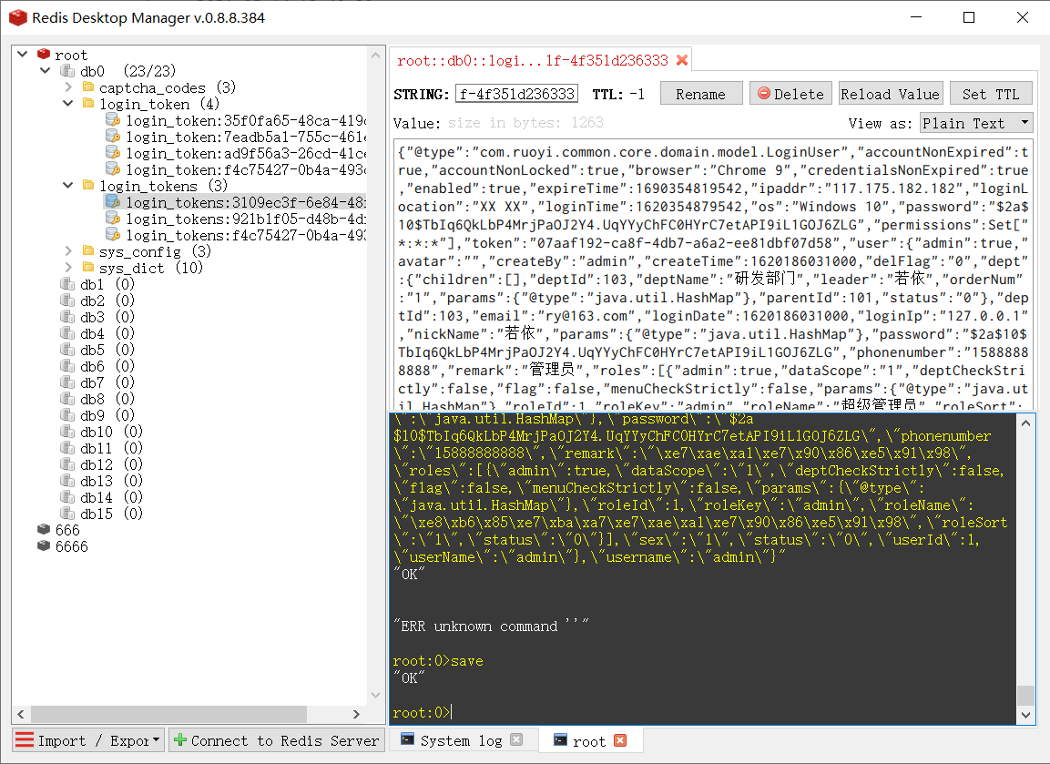Click the console scroll down arrow
Screen dimensions: 1050x764
point(1025,715)
